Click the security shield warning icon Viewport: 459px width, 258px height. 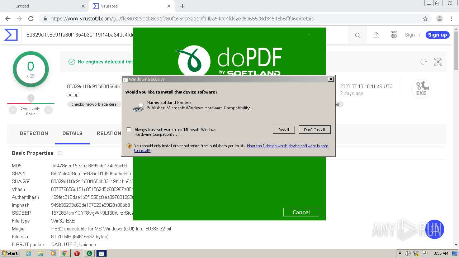129,146
